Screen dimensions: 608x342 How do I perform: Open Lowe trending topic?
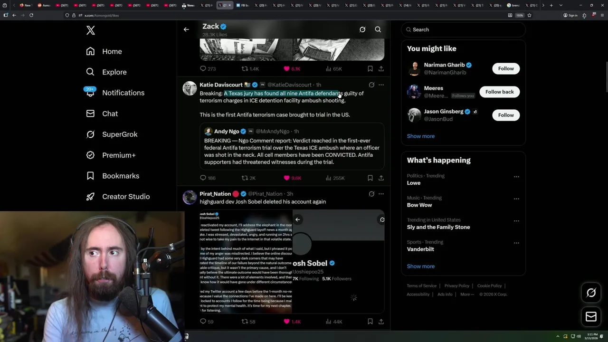(x=413, y=183)
